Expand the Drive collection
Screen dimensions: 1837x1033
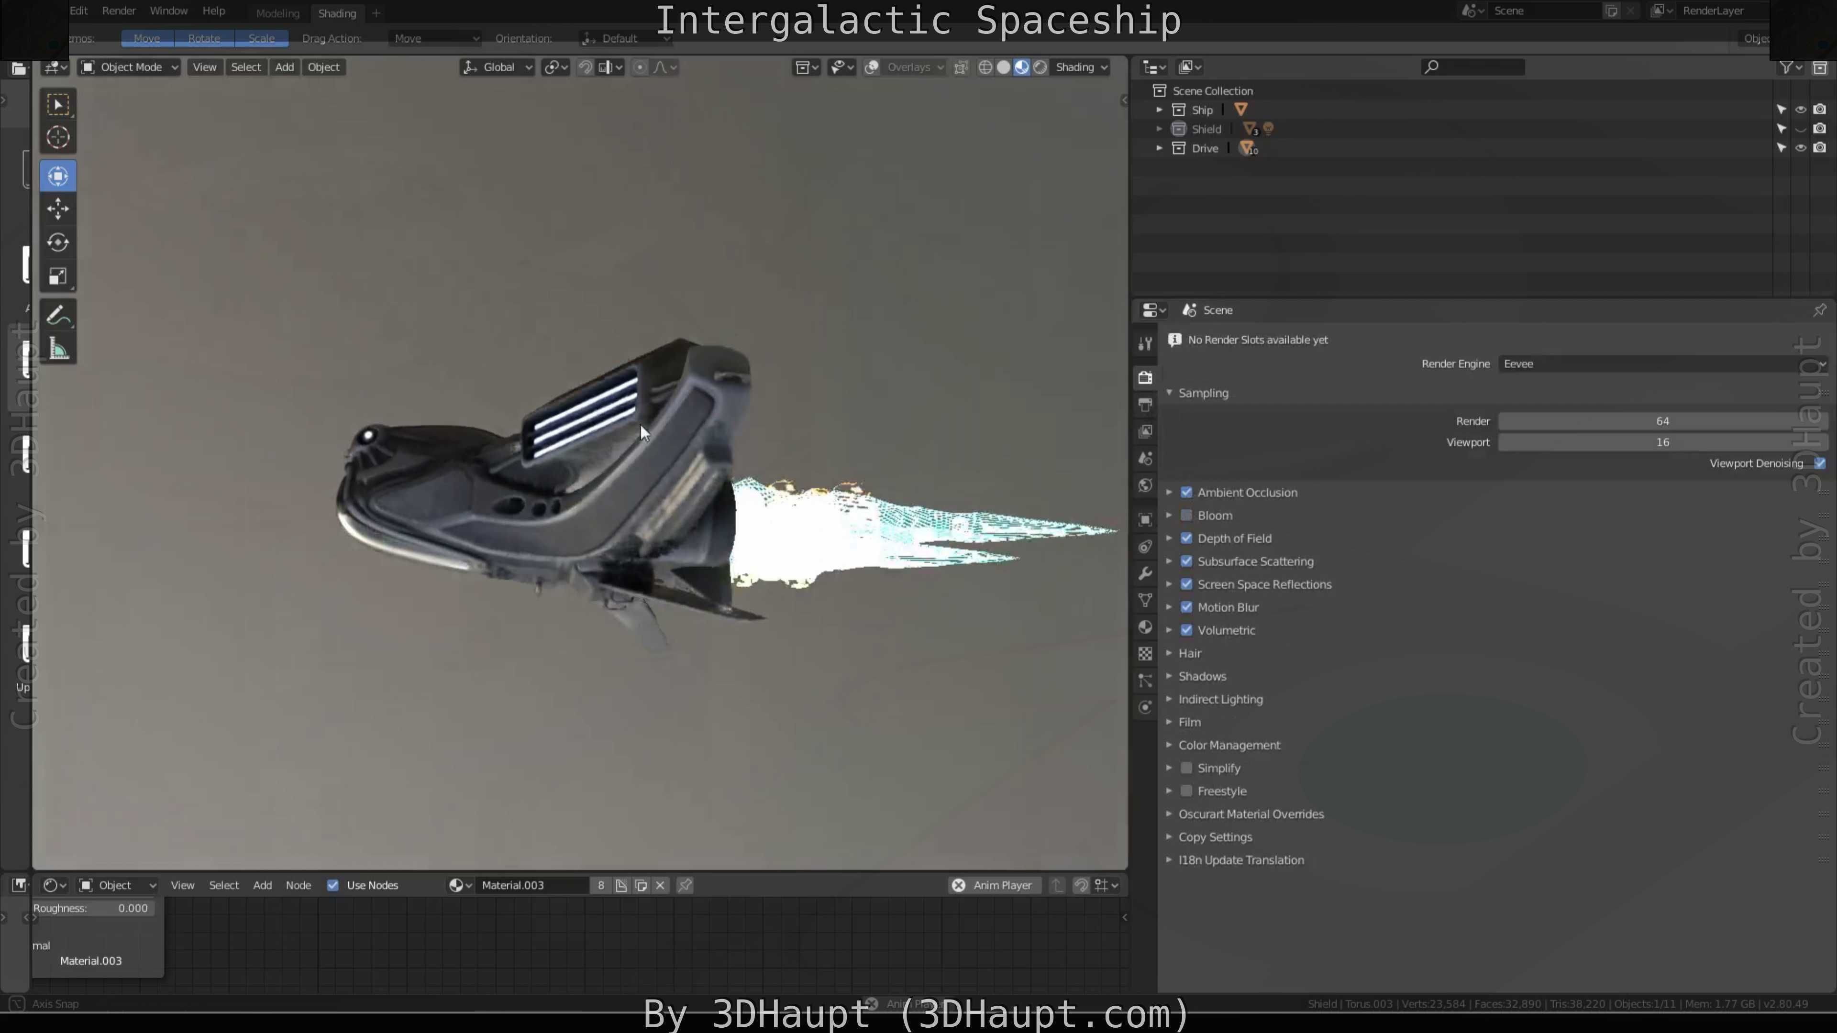pos(1160,148)
